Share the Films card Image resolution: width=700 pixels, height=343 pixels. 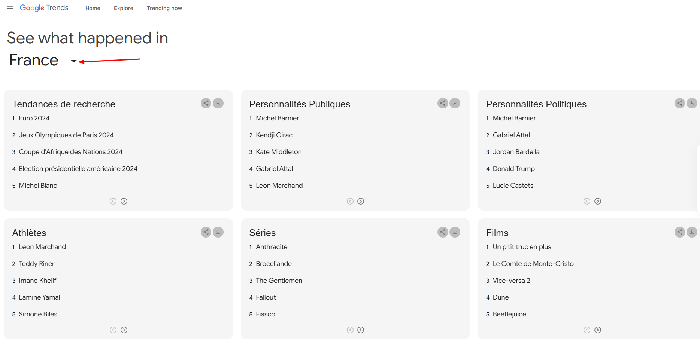pos(680,232)
